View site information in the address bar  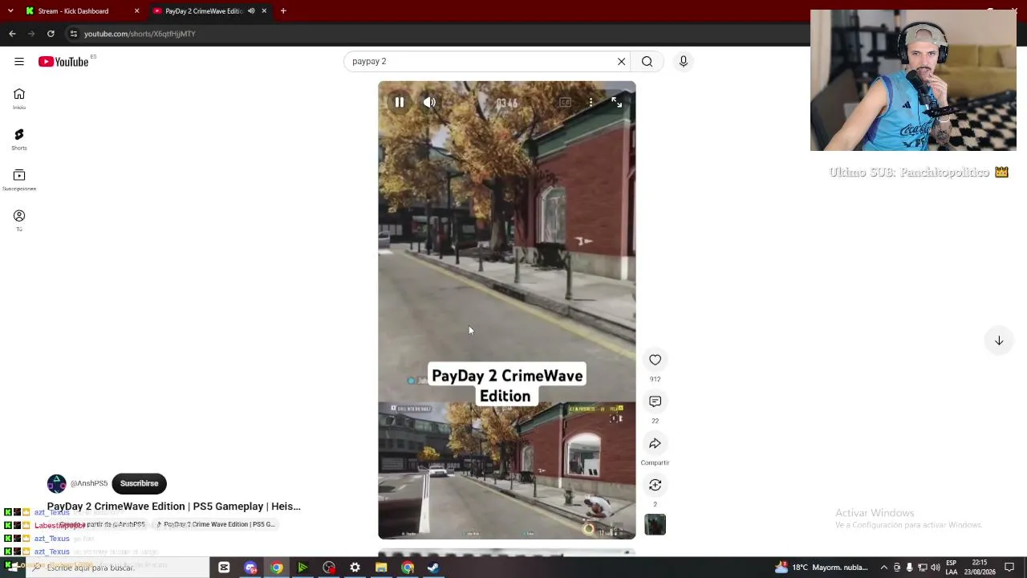click(73, 34)
